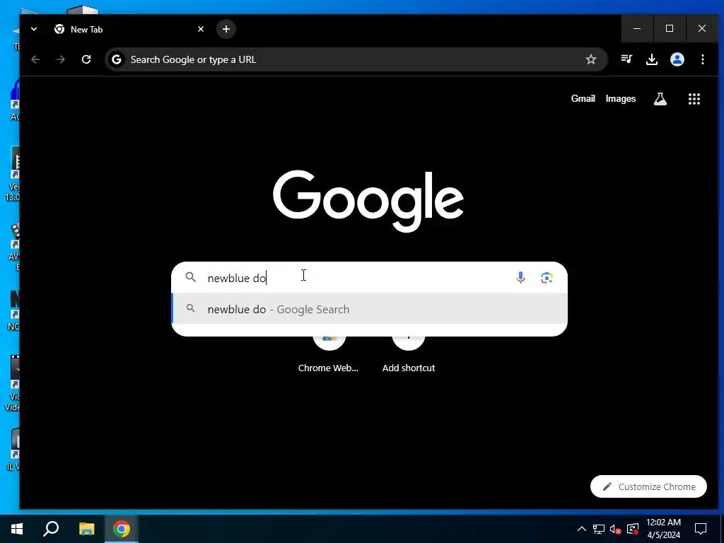Go forward with the forward arrow
Image resolution: width=724 pixels, height=543 pixels.
pos(61,59)
